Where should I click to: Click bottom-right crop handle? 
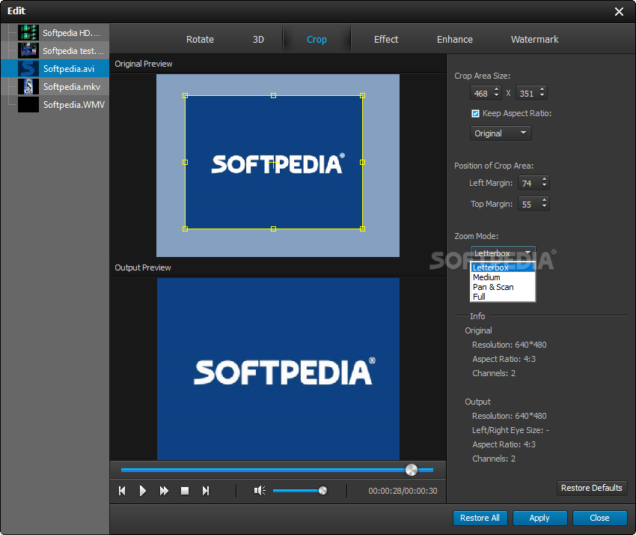363,229
